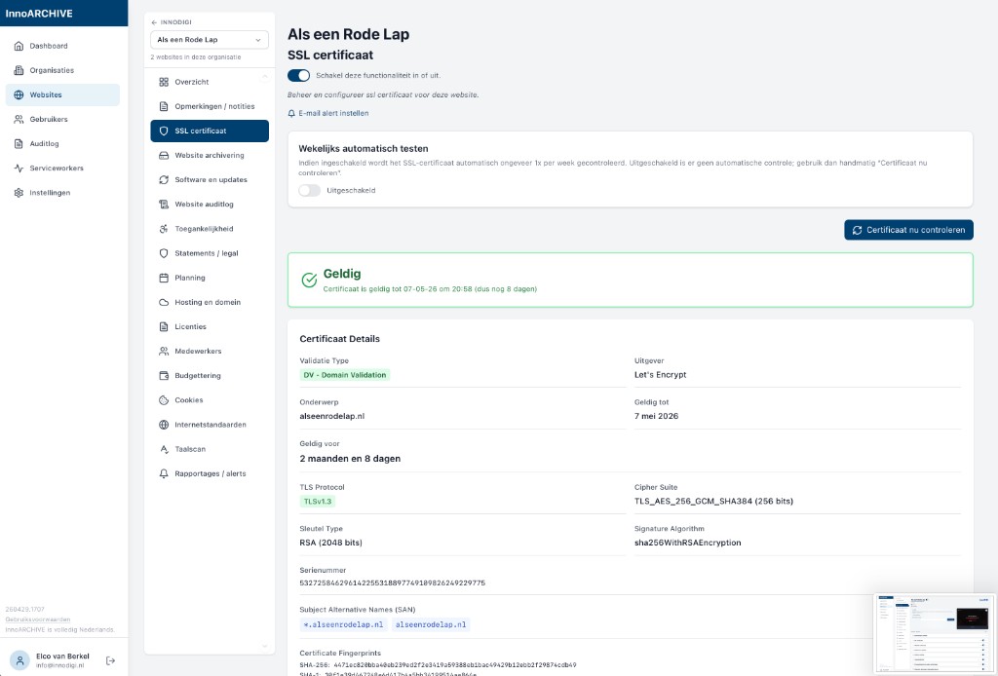Click the cloud icon for Hosting en domein
Viewport: 998px width, 676px height.
point(165,302)
